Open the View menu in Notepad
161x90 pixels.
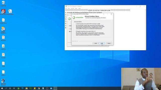coord(76,8)
